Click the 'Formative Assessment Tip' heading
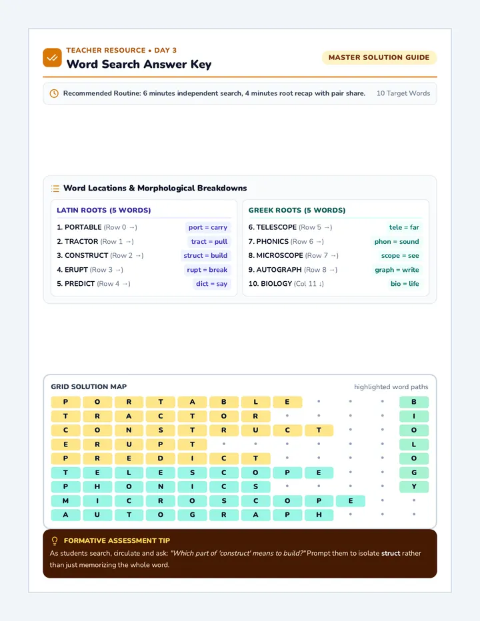 (x=117, y=540)
